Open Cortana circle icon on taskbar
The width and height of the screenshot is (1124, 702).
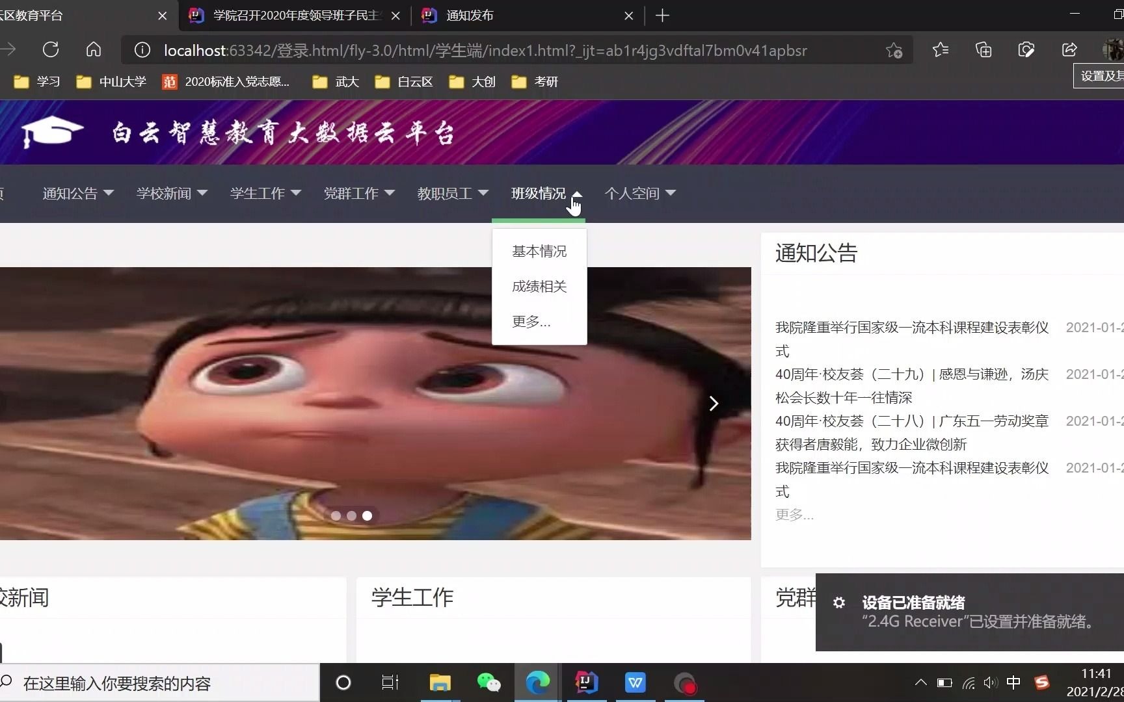(x=343, y=682)
